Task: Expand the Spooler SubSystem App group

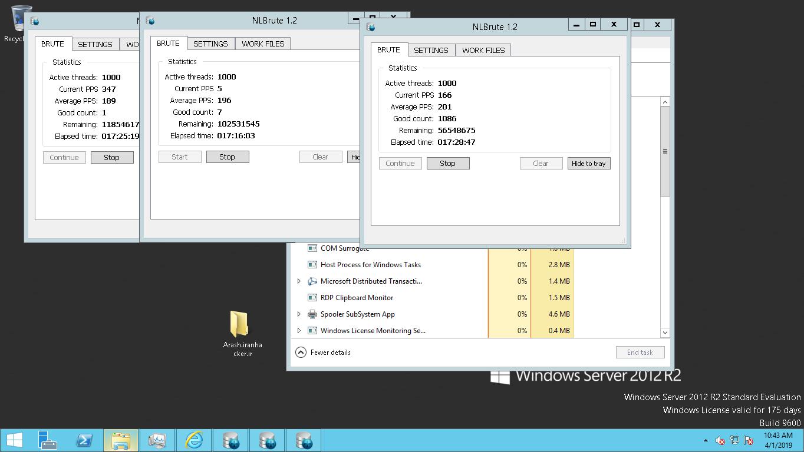Action: click(299, 314)
